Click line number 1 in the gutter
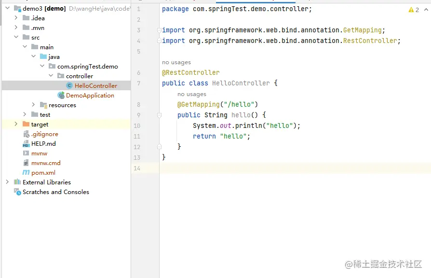 tap(138, 9)
